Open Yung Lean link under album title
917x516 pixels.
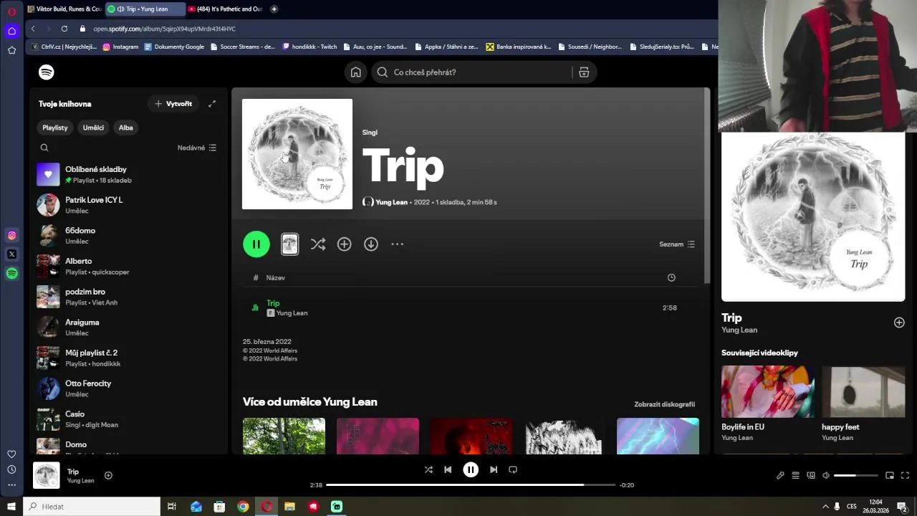click(391, 202)
